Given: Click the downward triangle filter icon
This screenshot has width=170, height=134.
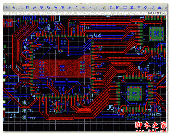Looking at the screenshot, I should pyautogui.click(x=62, y=8).
